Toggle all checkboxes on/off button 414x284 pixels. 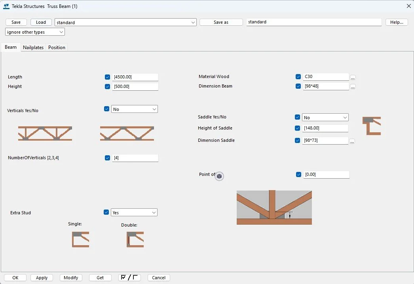coord(129,277)
